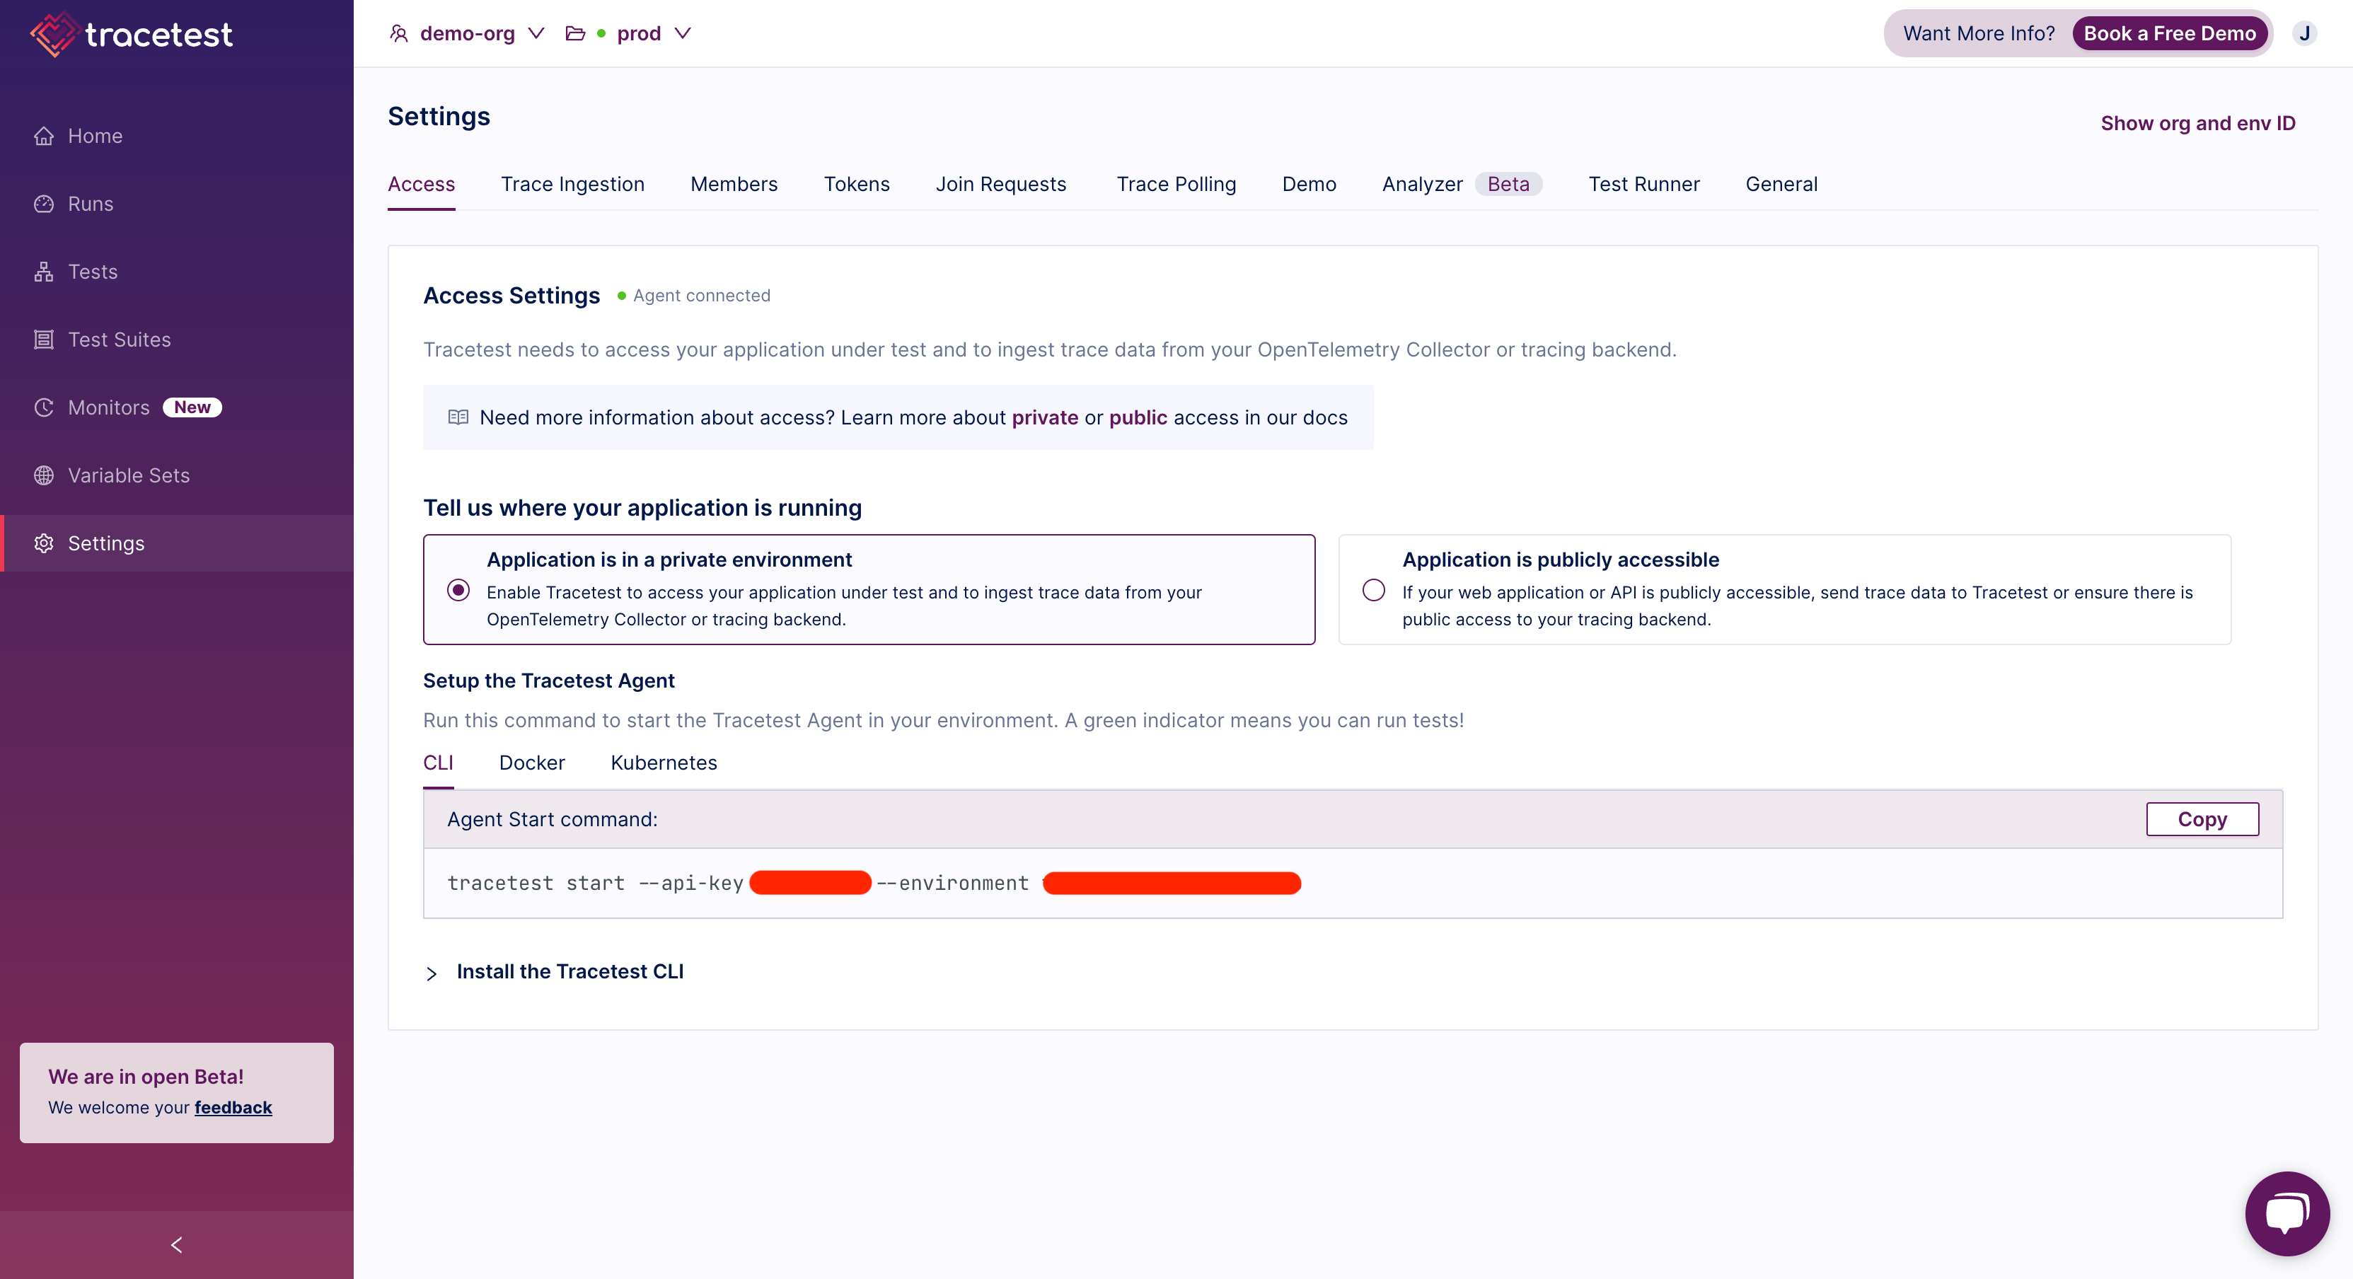Select the CLI agent setup tab
Image resolution: width=2353 pixels, height=1279 pixels.
point(437,763)
